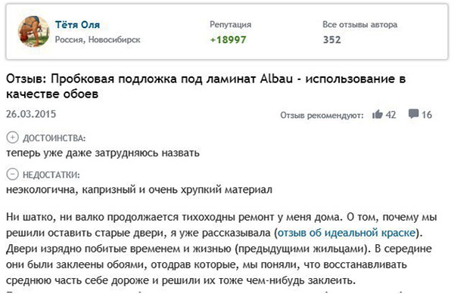Image resolution: width=454 pixels, height=294 pixels.
Task: Click the location Россия, Новосибирск
Action: click(x=98, y=39)
